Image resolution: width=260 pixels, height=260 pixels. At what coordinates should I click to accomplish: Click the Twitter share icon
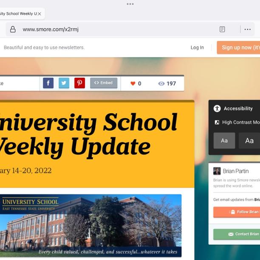64,83
